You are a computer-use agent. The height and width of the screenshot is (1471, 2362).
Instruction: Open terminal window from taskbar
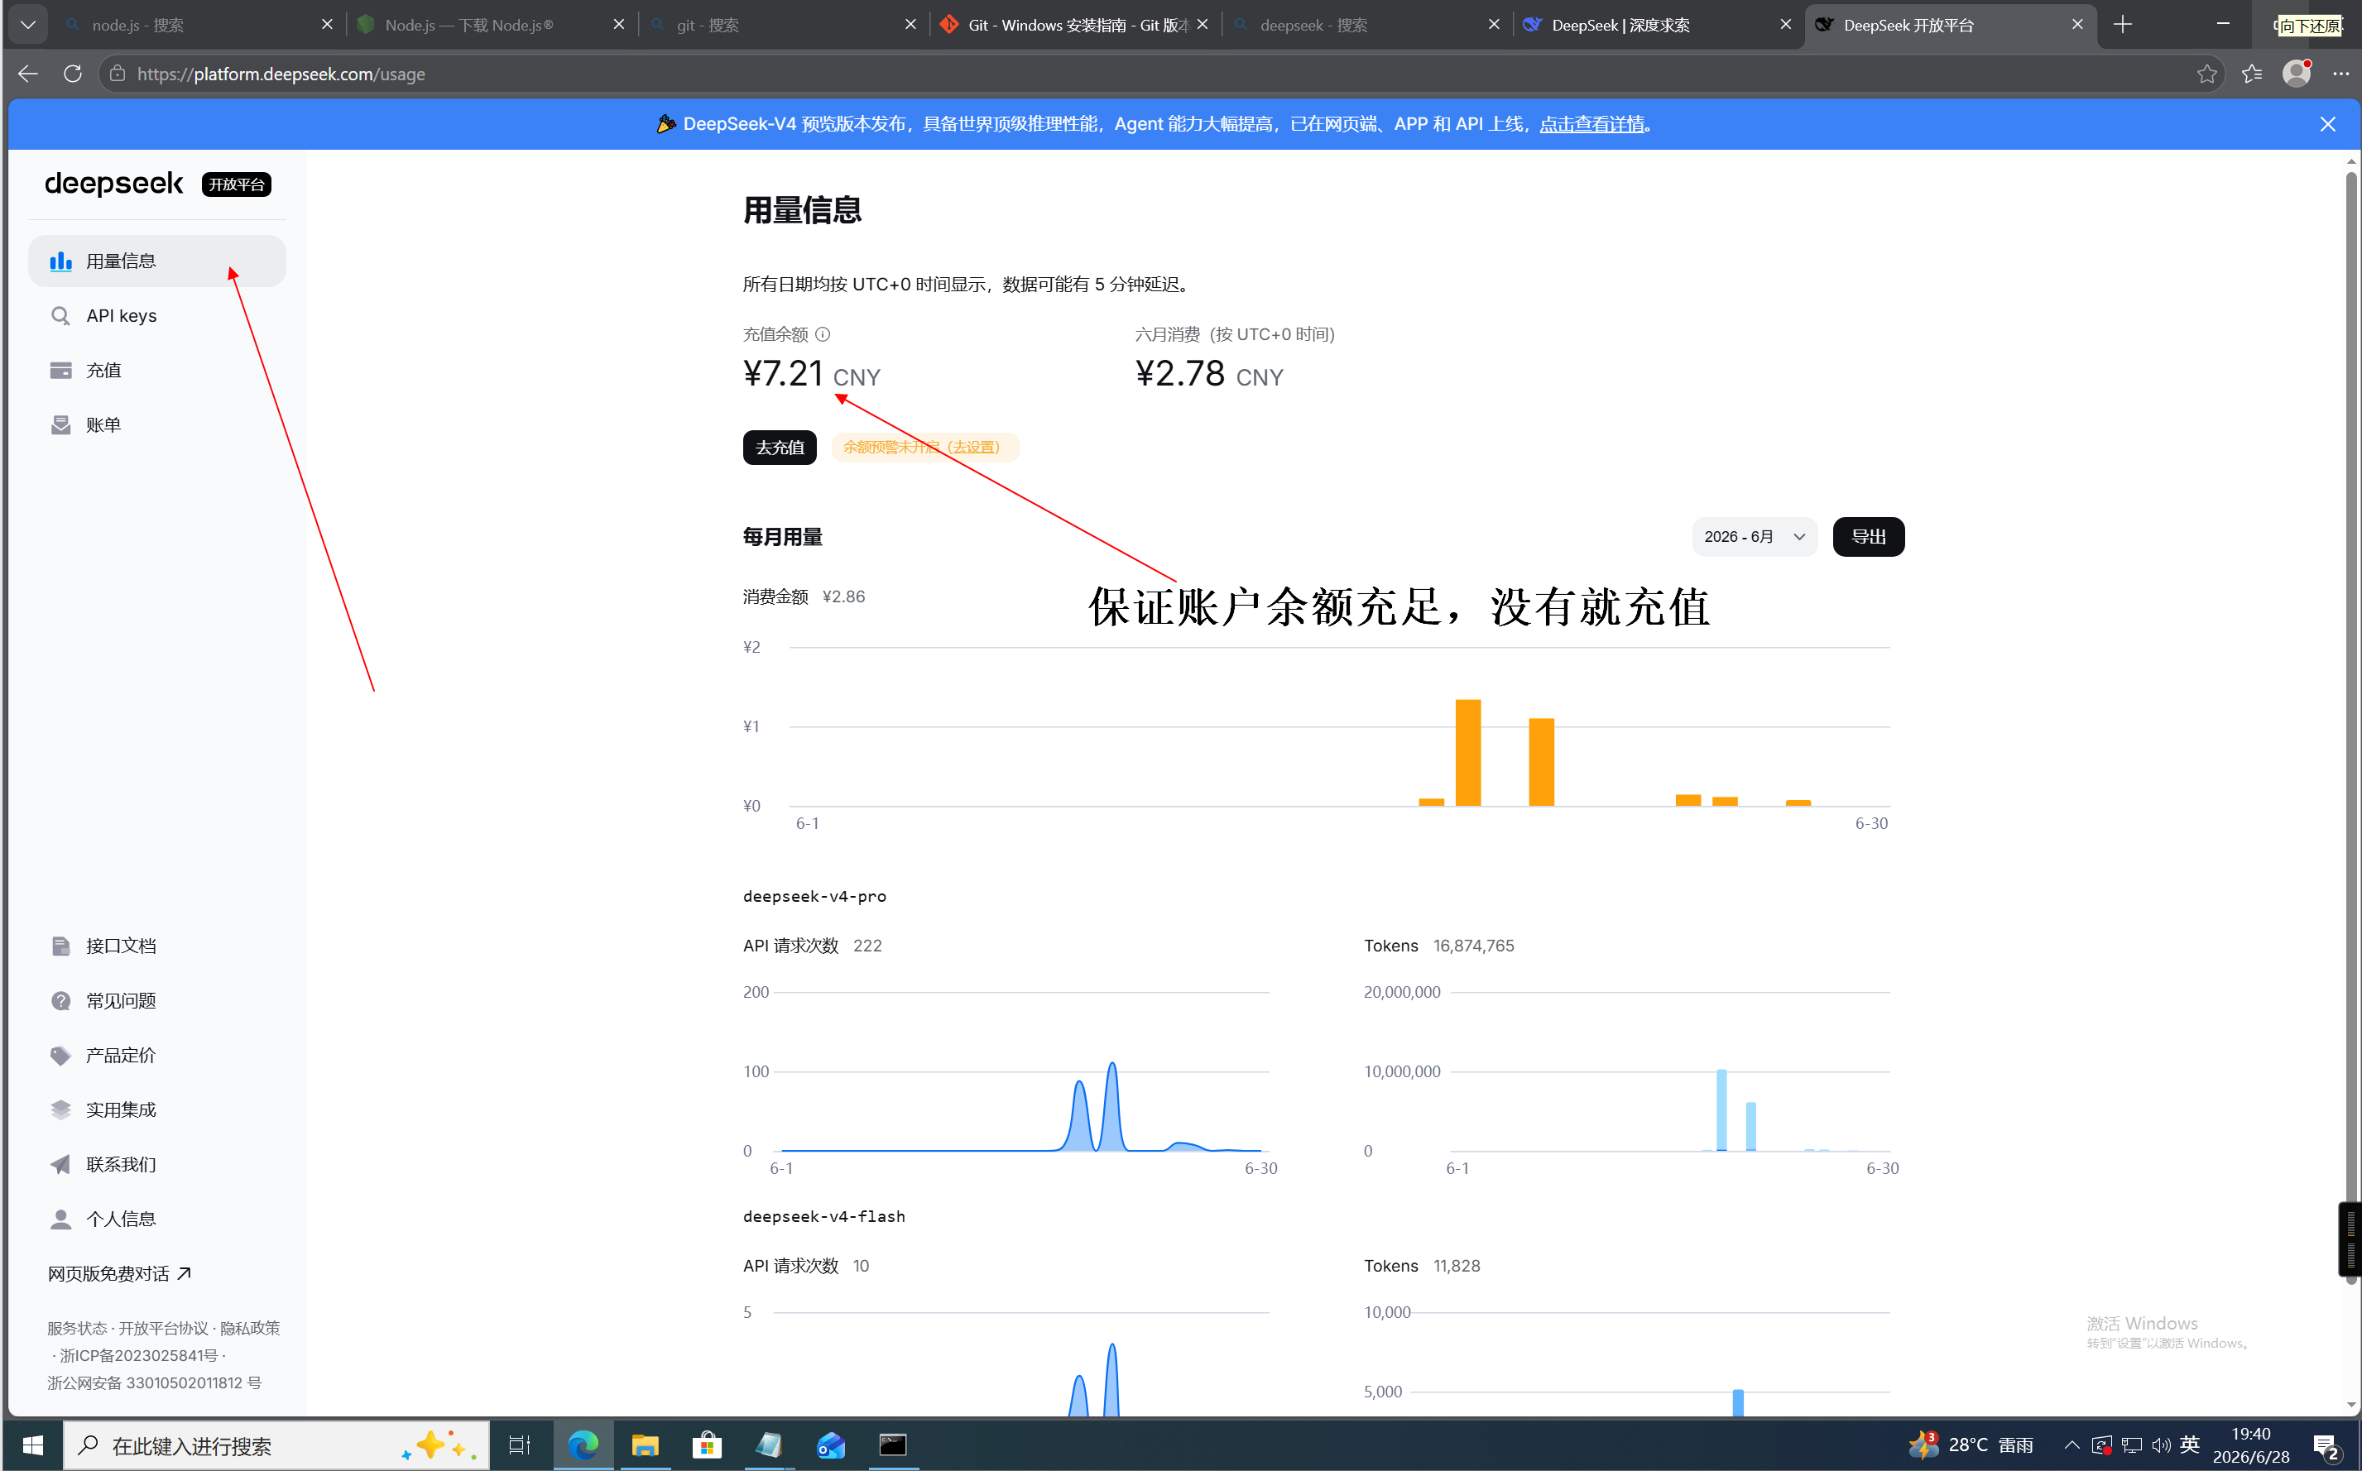892,1445
